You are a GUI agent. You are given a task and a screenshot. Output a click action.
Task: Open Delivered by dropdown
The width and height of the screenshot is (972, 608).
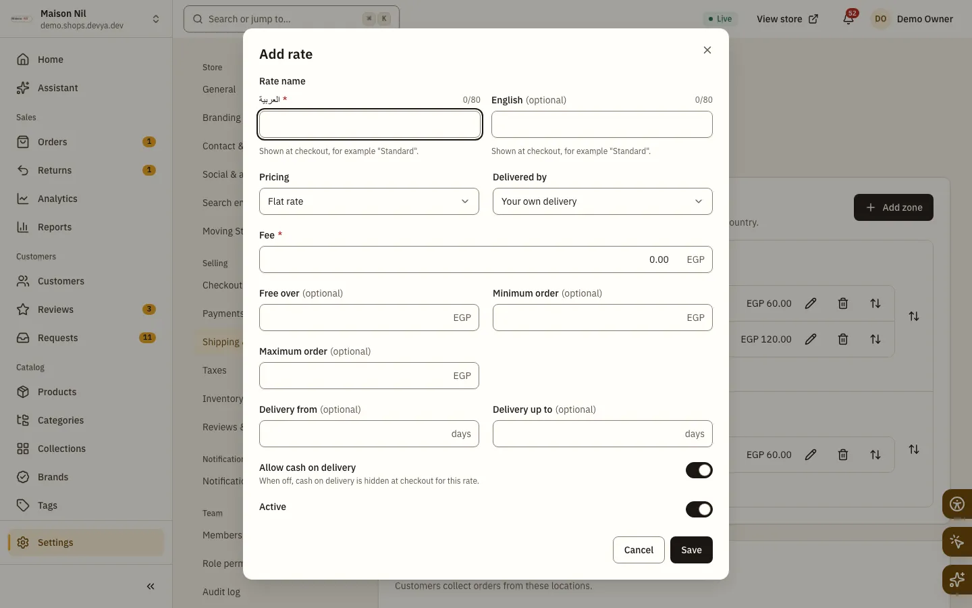point(603,201)
